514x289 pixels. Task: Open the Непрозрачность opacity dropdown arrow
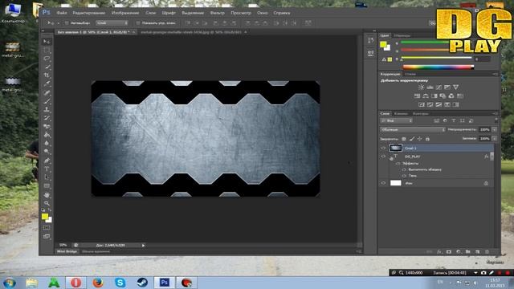(494, 130)
